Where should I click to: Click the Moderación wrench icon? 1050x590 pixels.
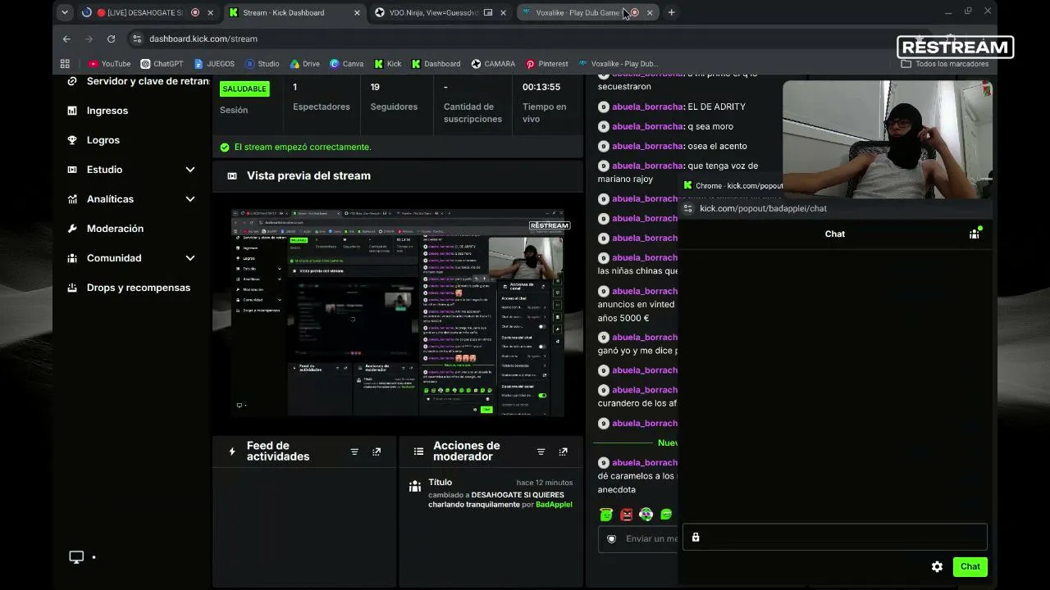(x=72, y=229)
